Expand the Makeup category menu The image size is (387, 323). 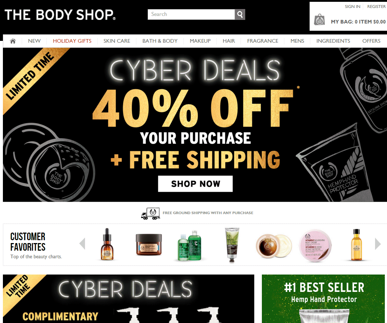tap(200, 41)
